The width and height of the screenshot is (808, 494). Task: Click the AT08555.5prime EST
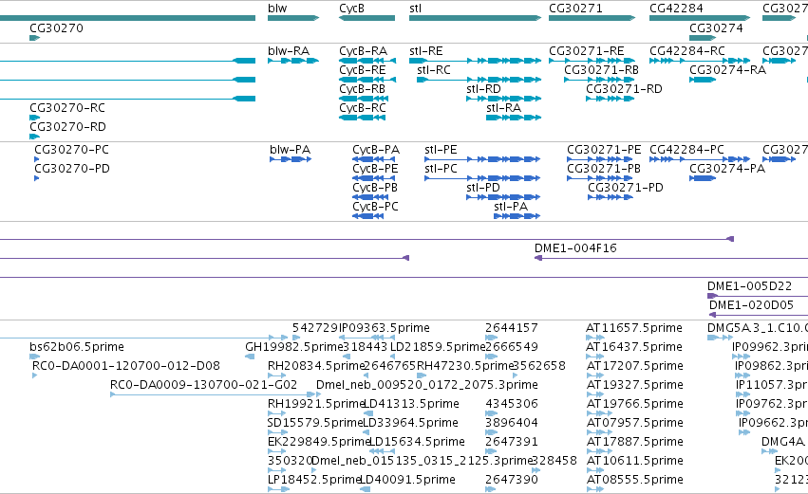click(x=594, y=489)
